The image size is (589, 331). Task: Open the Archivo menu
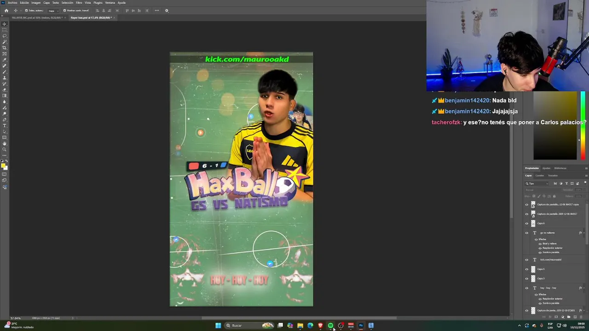(12, 3)
